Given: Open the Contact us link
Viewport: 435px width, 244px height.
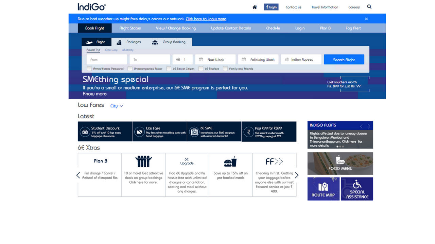Looking at the screenshot, I should pos(293,7).
